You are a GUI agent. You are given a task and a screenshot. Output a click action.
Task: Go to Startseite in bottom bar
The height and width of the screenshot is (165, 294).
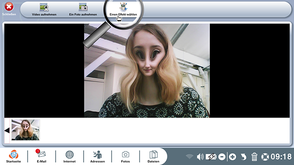point(14,156)
